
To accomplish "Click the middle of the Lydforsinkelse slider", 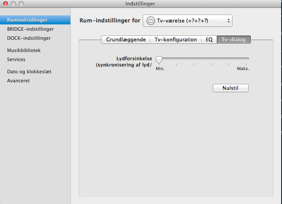I will click(x=203, y=58).
